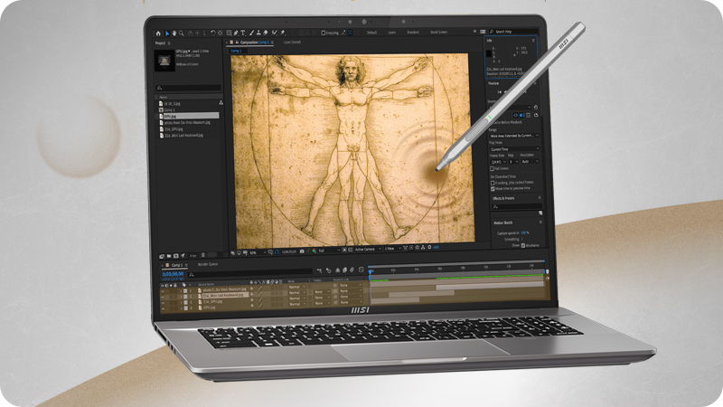
Task: Click the Home icon in the toolbar
Action: (159, 33)
